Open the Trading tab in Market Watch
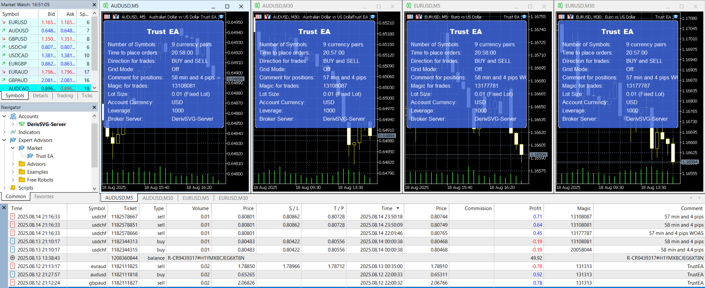The image size is (705, 288). tap(65, 96)
